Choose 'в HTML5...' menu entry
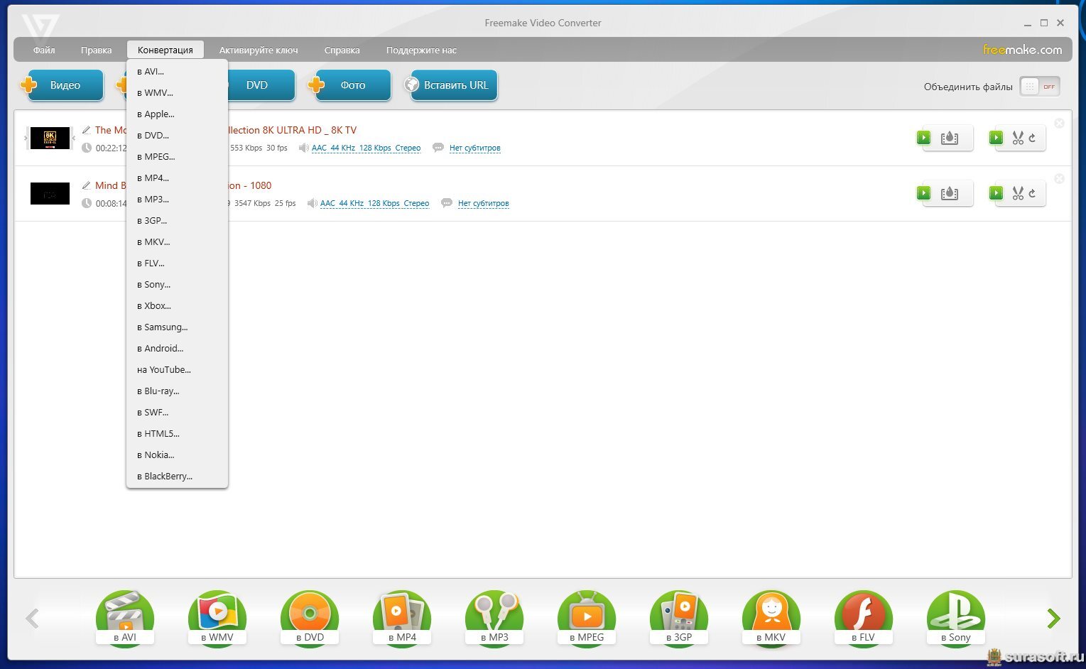The height and width of the screenshot is (669, 1086). point(177,433)
